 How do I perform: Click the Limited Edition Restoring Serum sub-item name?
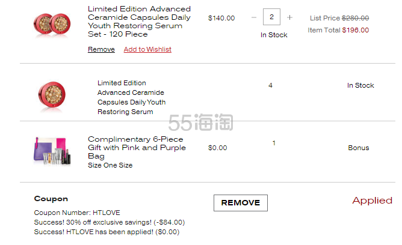click(x=132, y=97)
